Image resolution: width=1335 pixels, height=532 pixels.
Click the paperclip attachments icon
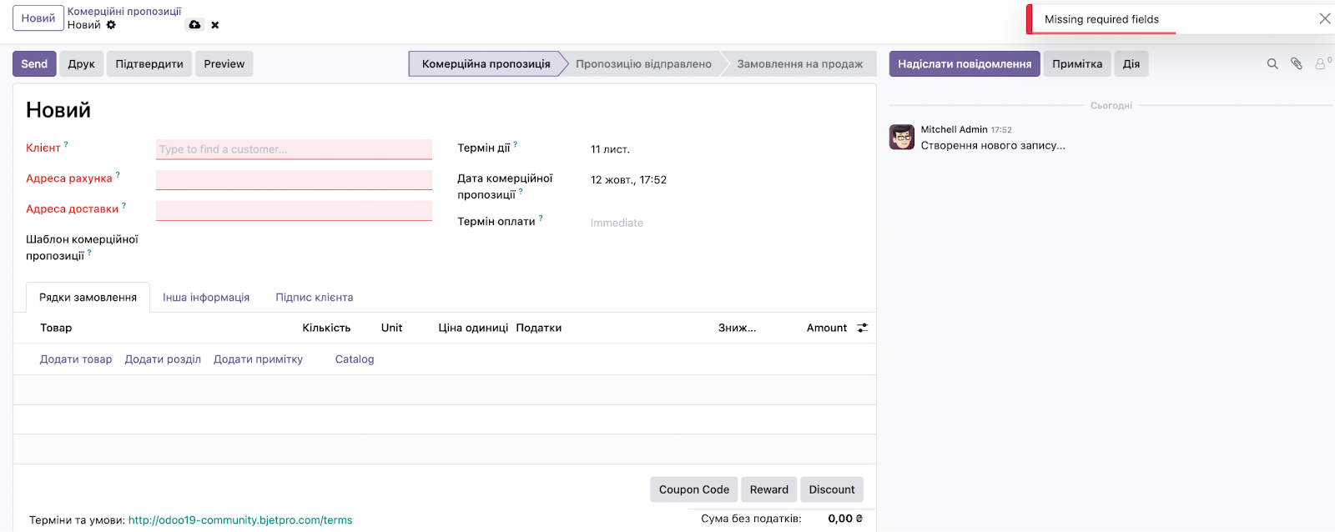tap(1297, 63)
